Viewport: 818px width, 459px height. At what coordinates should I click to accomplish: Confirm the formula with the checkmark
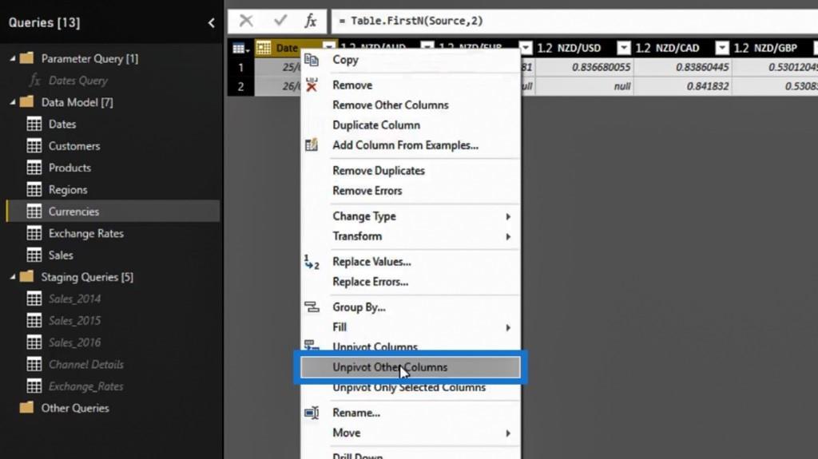coord(280,21)
